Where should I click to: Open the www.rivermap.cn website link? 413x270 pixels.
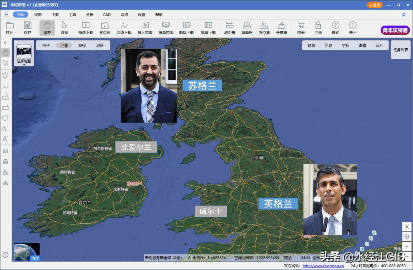point(323,266)
